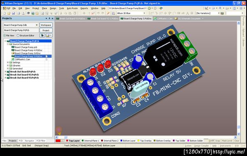Viewport: 247px width, 156px height.
Task: Click the vertical scrollbar down arrow of PCB view
Action: pos(238,134)
